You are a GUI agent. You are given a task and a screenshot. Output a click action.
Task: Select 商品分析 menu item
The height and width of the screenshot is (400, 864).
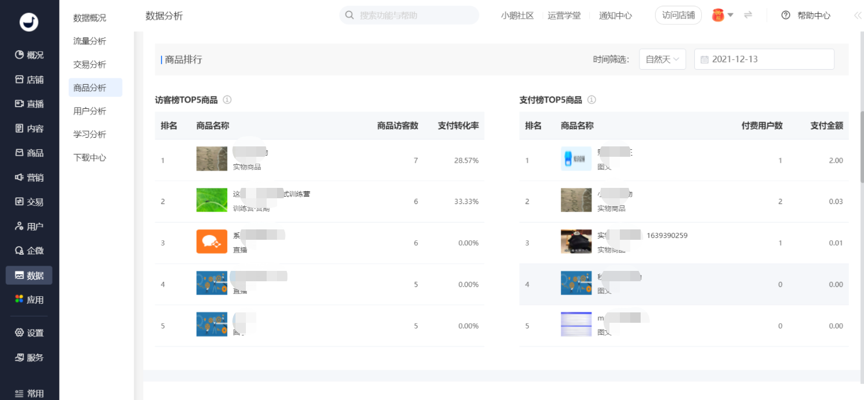coord(95,88)
